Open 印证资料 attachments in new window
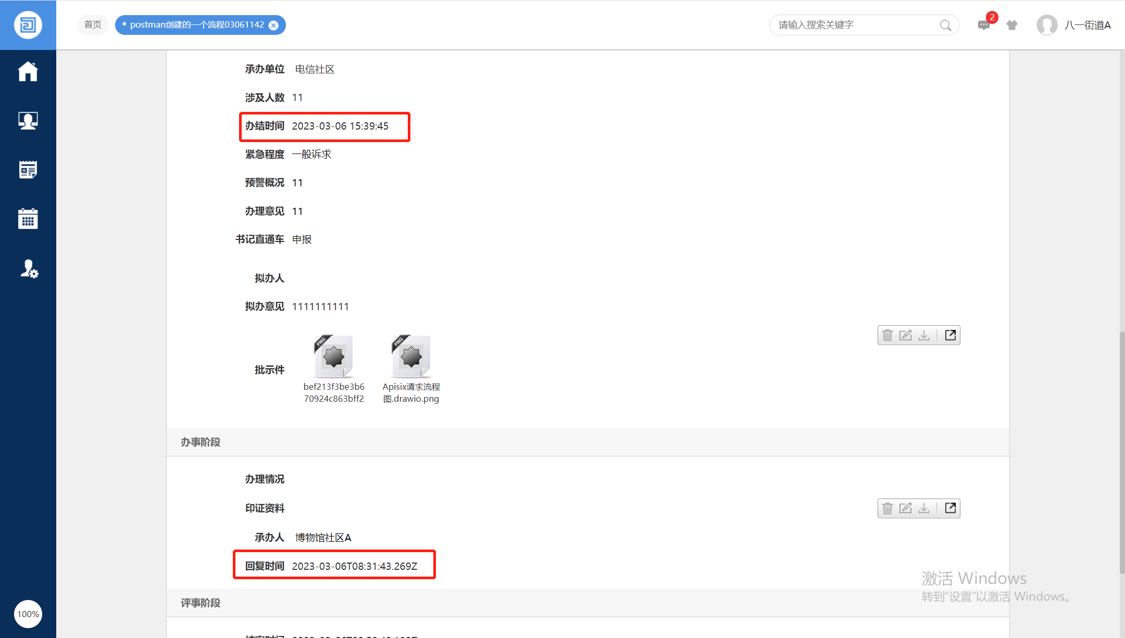This screenshot has height=638, width=1125. coord(950,508)
